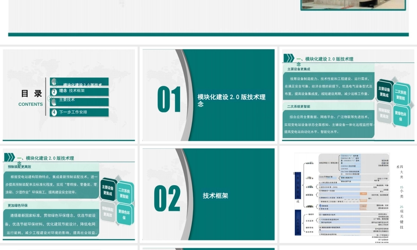Click the highlighted orange box in the framework diagram
Image resolution: width=417 pixels, height=250 pixels.
click(x=363, y=194)
